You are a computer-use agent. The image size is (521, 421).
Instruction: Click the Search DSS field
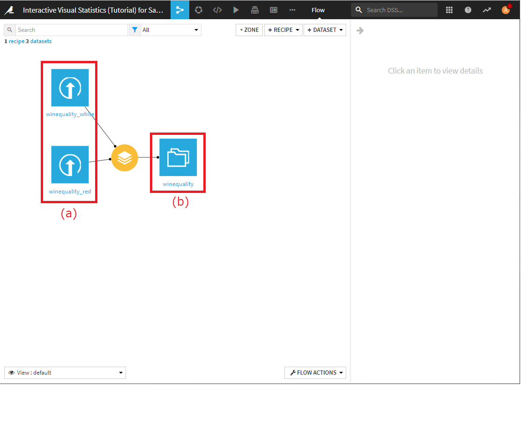pyautogui.click(x=394, y=10)
